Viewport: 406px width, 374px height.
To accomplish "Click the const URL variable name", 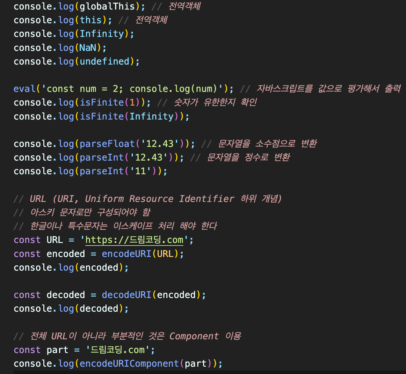I will [x=55, y=240].
